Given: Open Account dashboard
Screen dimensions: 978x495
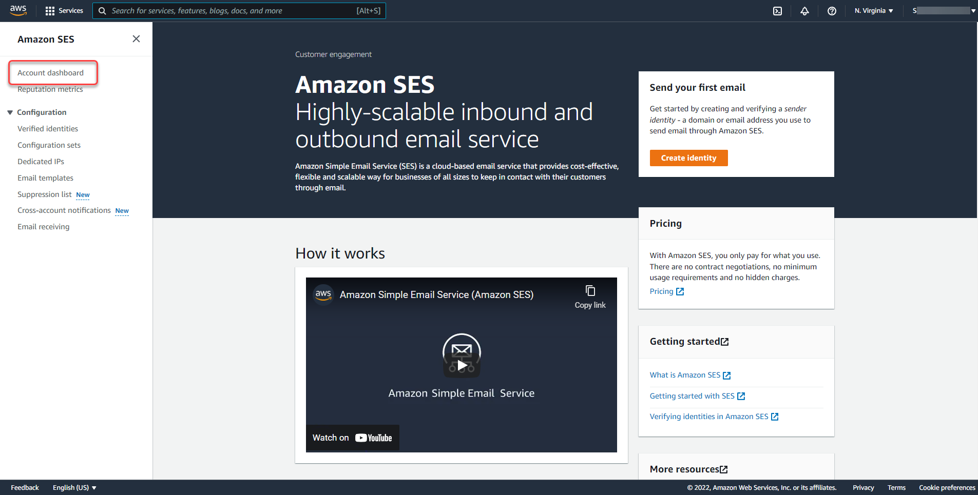Looking at the screenshot, I should tap(50, 73).
